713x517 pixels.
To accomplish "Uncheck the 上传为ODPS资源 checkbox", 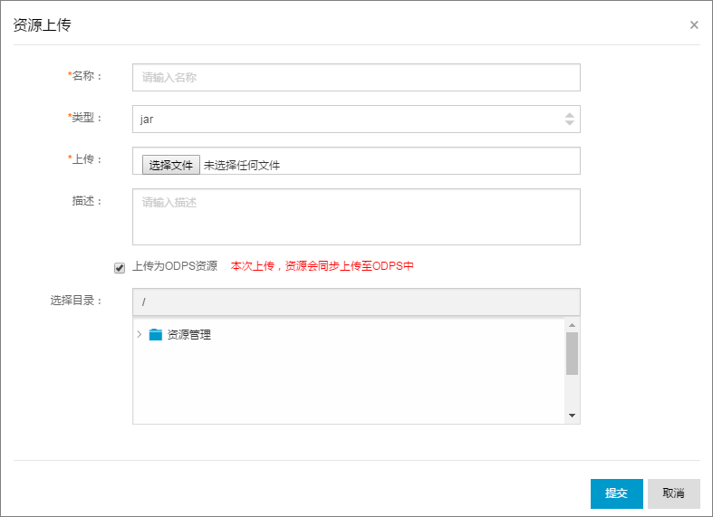I will (x=120, y=268).
